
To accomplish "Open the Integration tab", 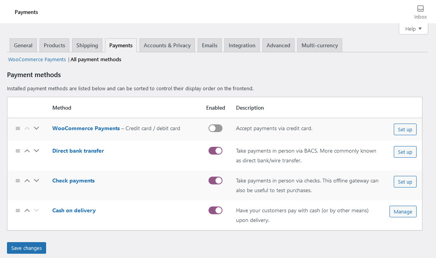I will pos(242,45).
